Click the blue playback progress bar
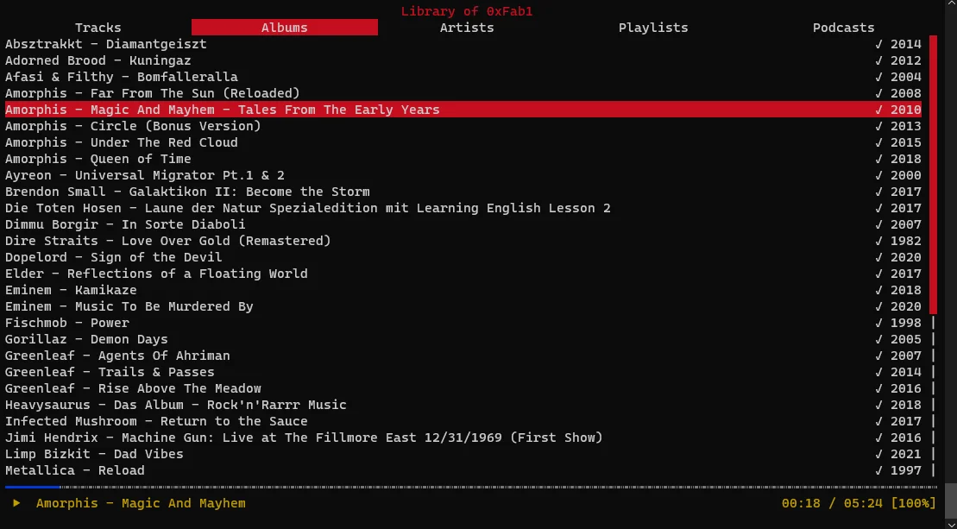957x529 pixels. [x=33, y=488]
